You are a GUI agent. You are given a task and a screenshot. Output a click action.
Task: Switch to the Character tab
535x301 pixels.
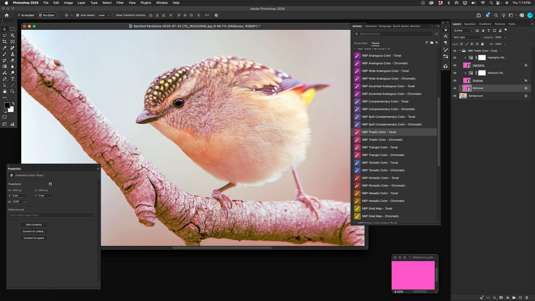[371, 26]
